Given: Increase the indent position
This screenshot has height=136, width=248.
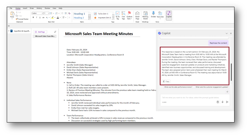Looking at the screenshot, I should [x=65, y=13].
